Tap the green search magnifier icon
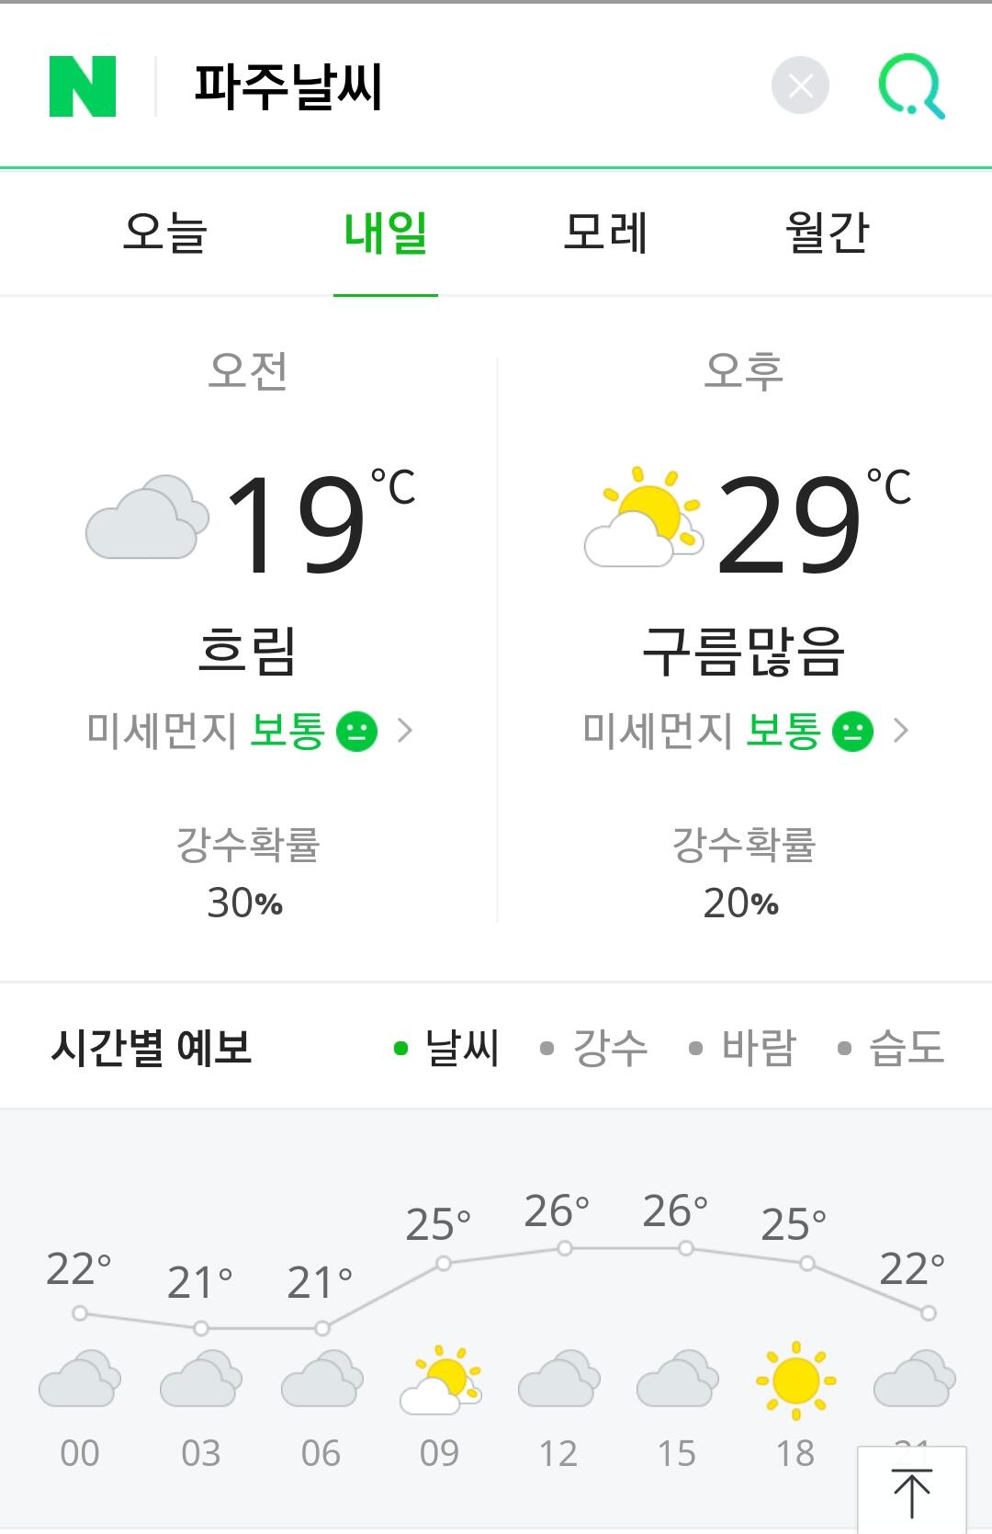Viewport: 992px width, 1534px height. click(911, 86)
